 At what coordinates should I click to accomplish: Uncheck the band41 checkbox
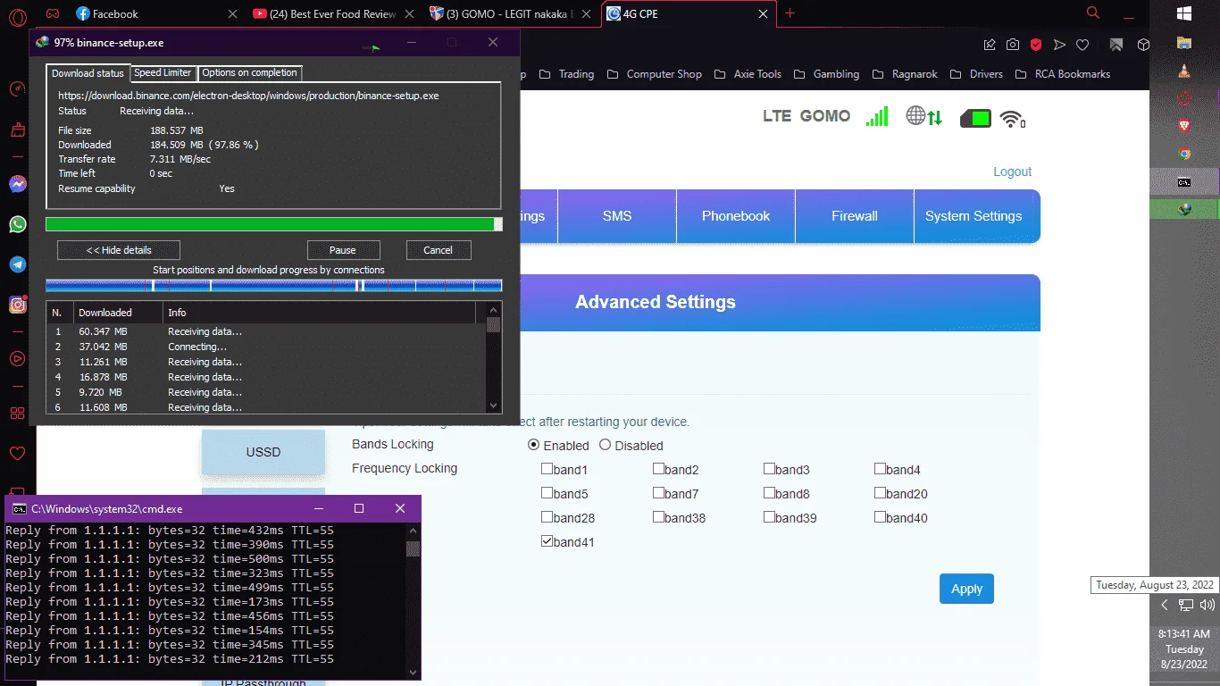click(x=547, y=540)
